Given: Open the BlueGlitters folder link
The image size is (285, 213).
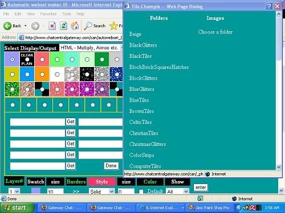Looking at the screenshot, I should click(x=141, y=89).
